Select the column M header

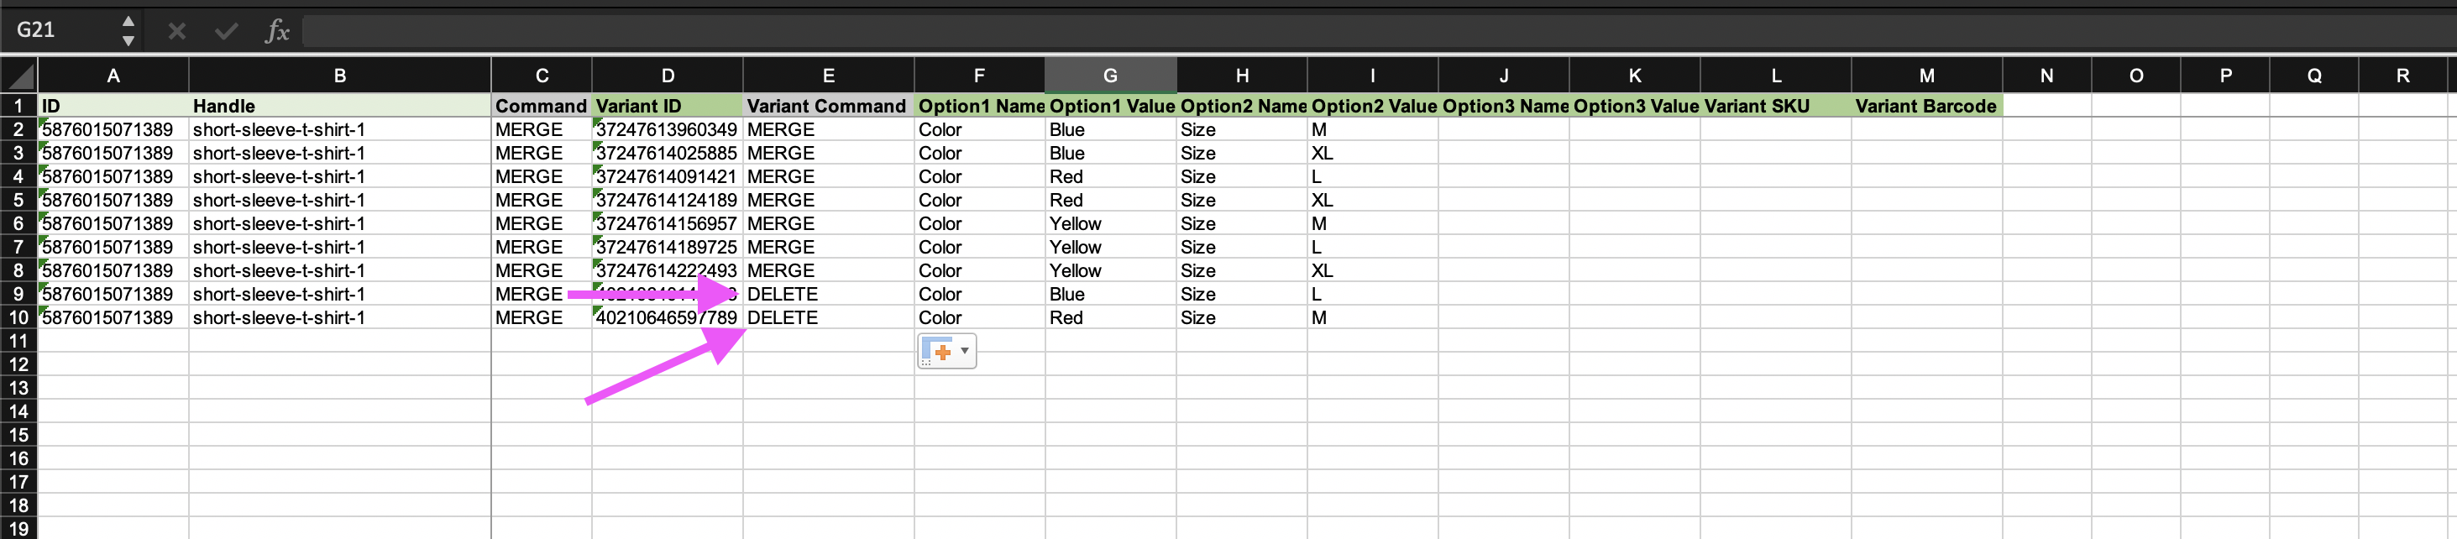coord(1926,76)
